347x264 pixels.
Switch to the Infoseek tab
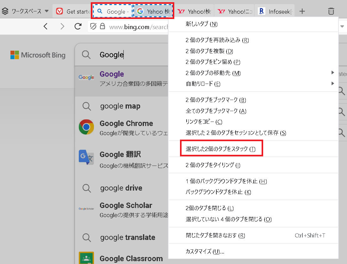275,11
